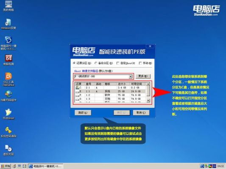Screen dimensions: 226x169
Task: Activate the 电脑店PE一键装机 taskbar button
Action: [45, 166]
